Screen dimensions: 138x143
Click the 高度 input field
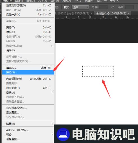130,7
